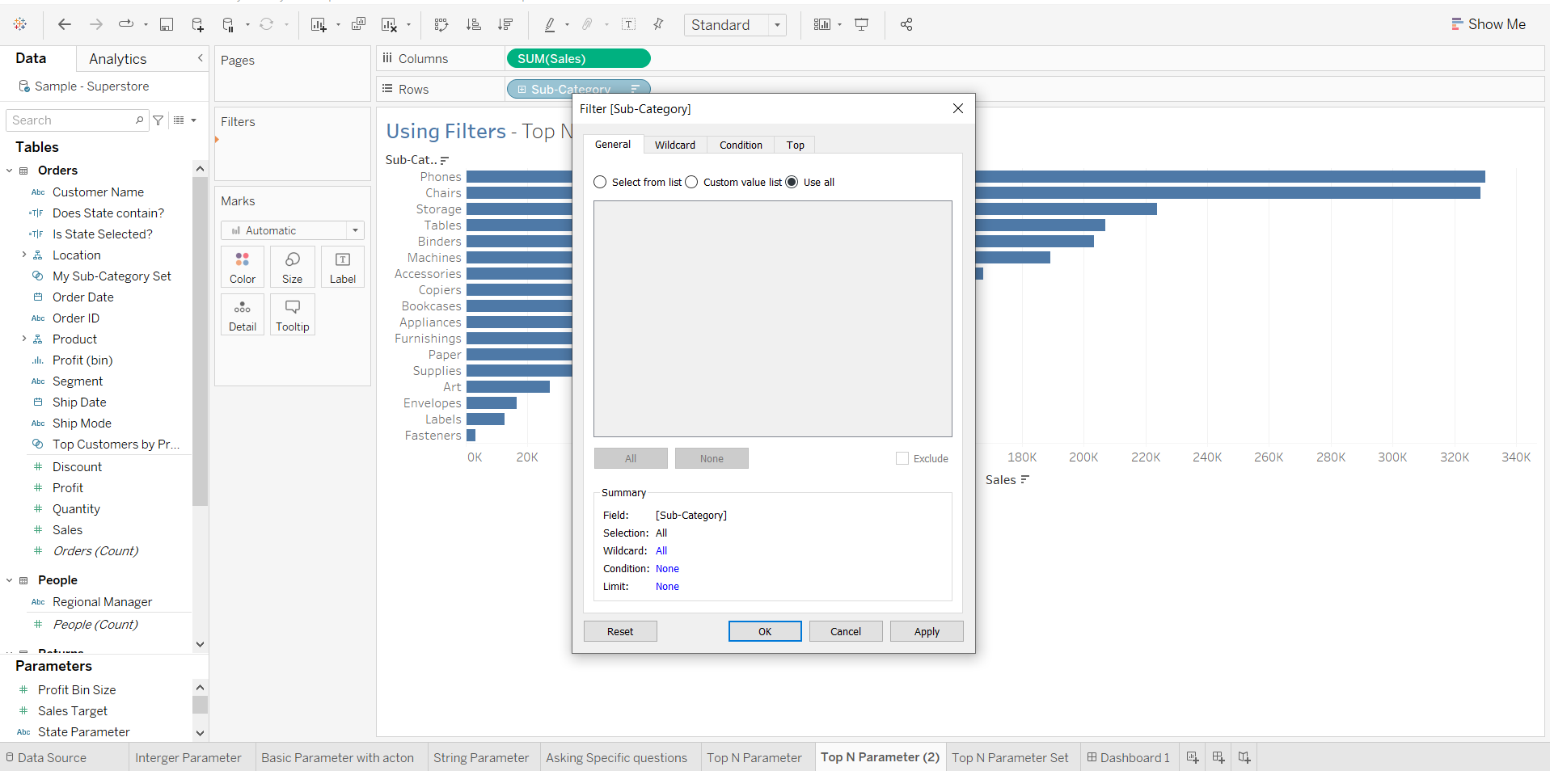Image resolution: width=1550 pixels, height=771 pixels.
Task: Switch to the Condition tab in filter dialog
Action: 741,145
